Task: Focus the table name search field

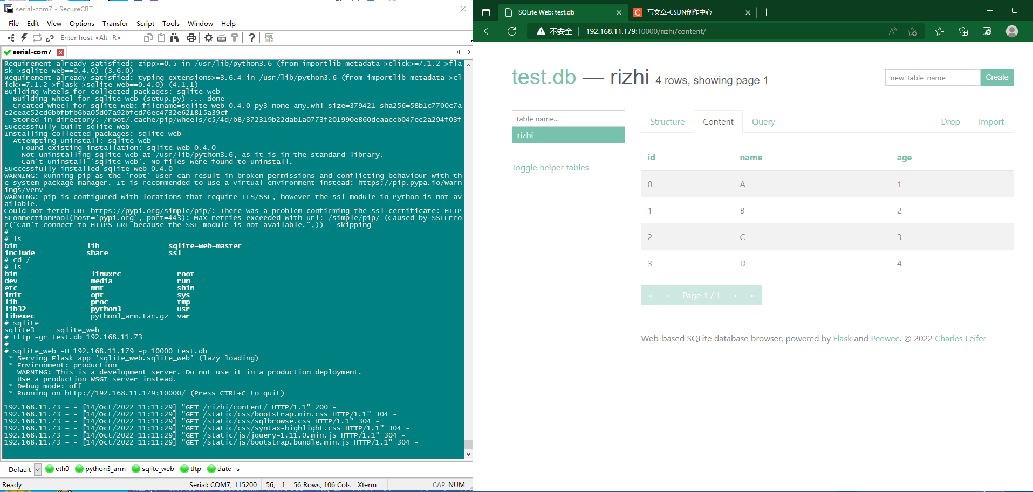Action: (x=568, y=119)
